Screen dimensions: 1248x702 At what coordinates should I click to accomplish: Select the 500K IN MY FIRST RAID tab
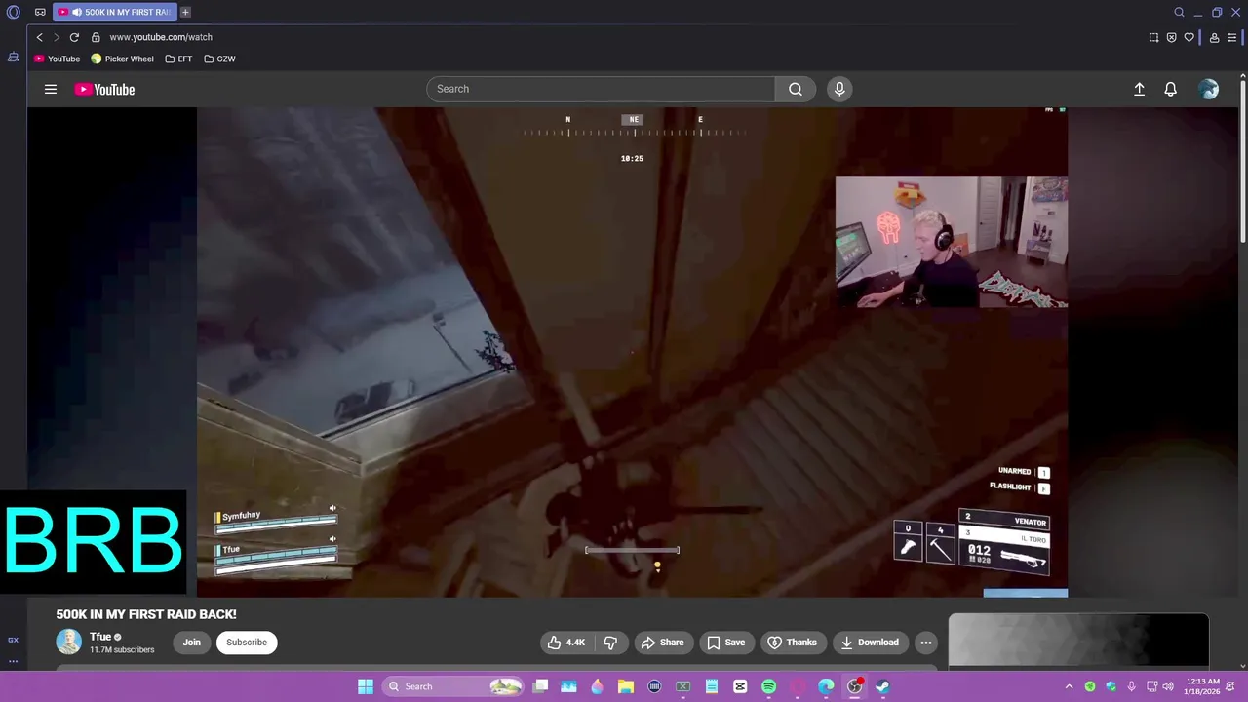114,12
